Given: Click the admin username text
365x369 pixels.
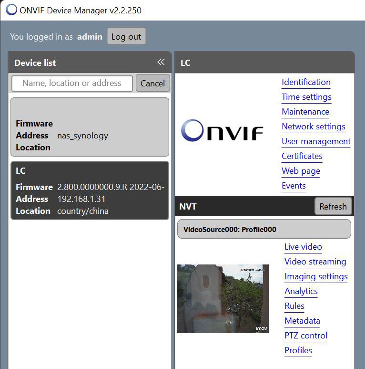Looking at the screenshot, I should 90,37.
